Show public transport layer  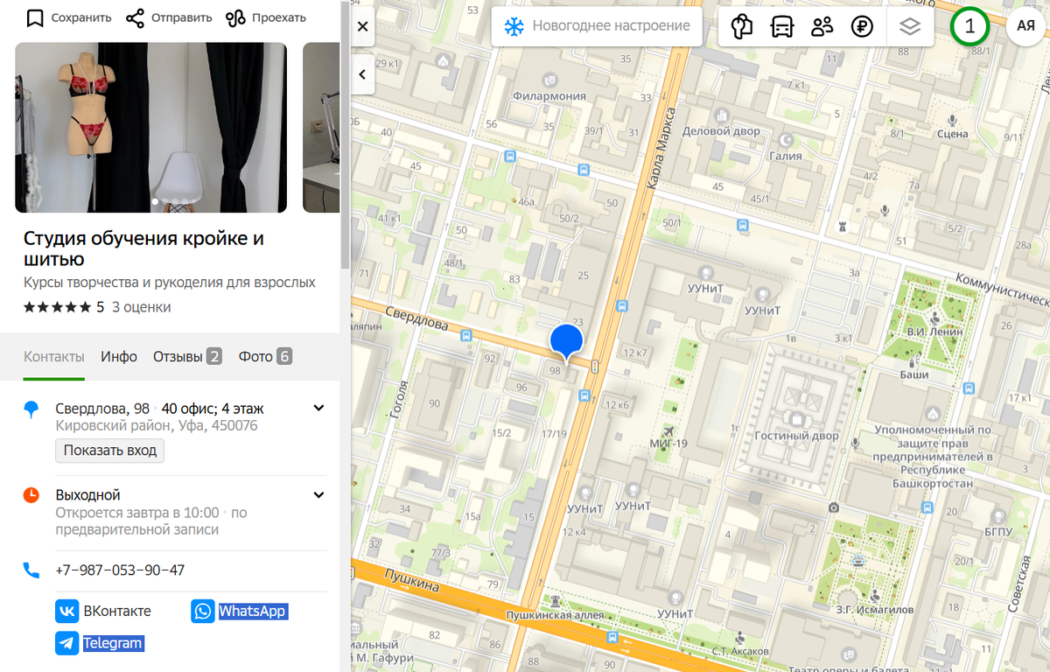[781, 26]
